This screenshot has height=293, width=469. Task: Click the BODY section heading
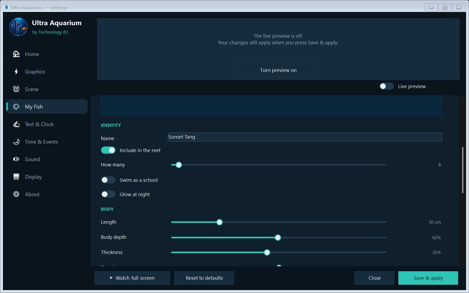click(x=107, y=209)
